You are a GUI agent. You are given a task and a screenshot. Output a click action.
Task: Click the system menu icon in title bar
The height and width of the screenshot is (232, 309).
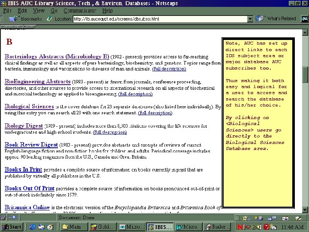tap(3, 3)
